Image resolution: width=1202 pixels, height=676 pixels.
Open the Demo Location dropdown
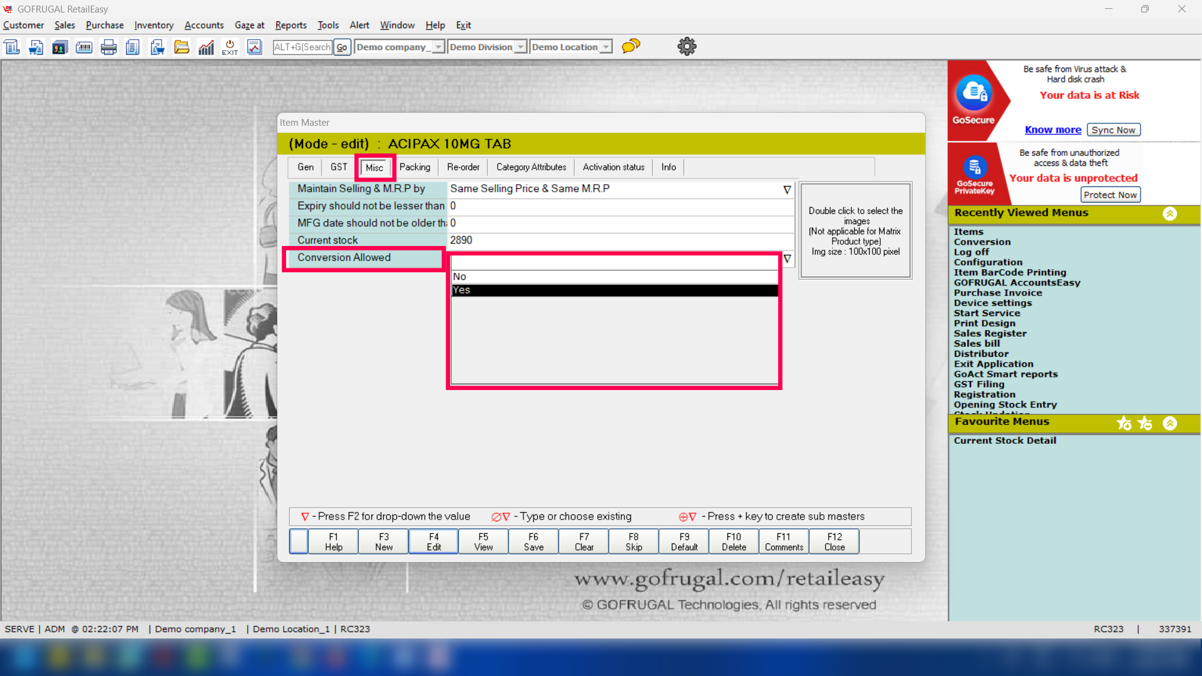(x=605, y=47)
